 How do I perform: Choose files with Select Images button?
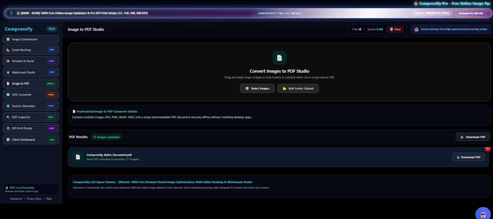click(x=257, y=88)
